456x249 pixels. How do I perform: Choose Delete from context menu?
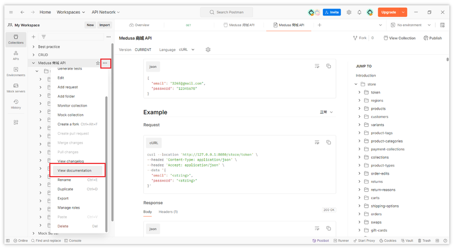coord(63,226)
